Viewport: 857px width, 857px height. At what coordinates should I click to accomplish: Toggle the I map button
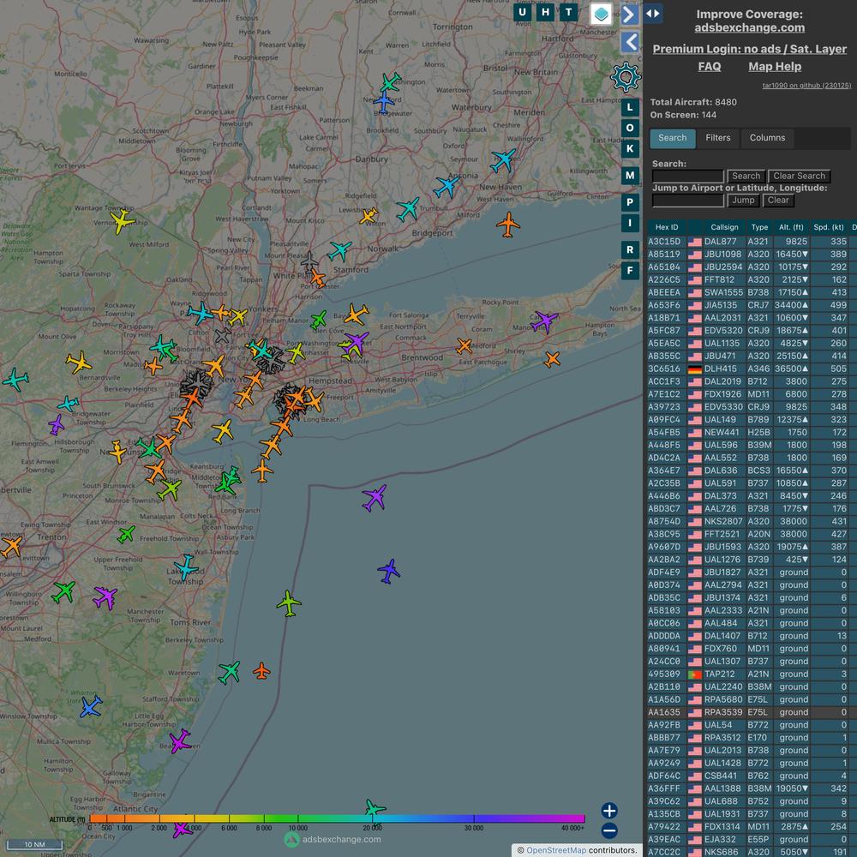[x=630, y=223]
